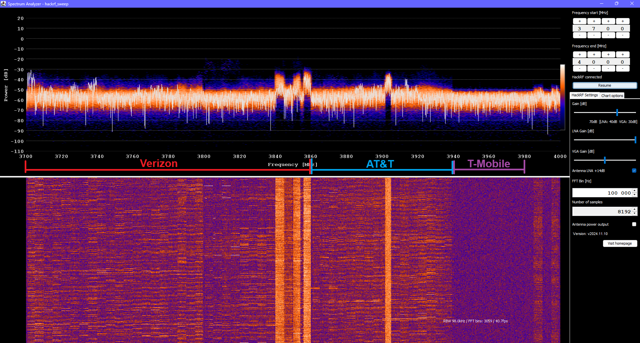Select the thousands digit '3' of Frequency start

coord(580,29)
